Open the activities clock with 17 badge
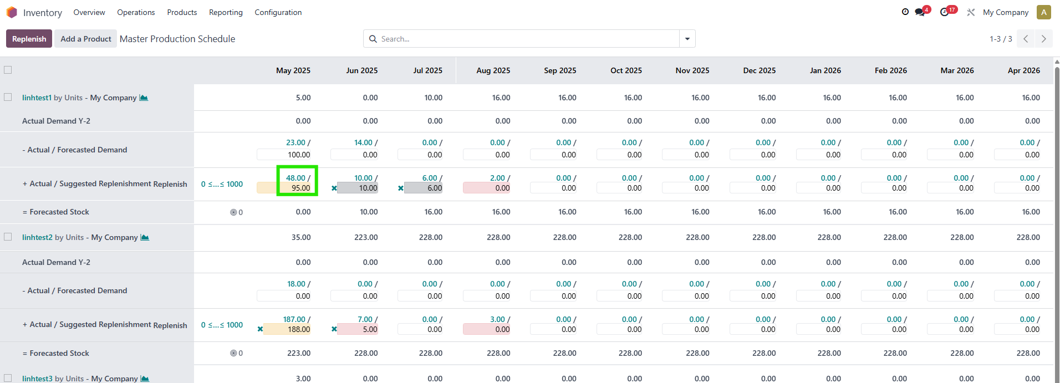The width and height of the screenshot is (1060, 383). click(x=945, y=12)
